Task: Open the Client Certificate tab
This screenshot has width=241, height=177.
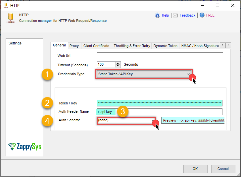Action: point(96,46)
